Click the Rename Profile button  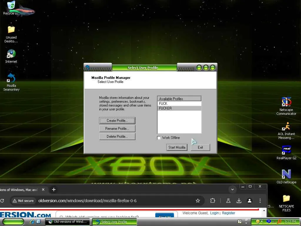point(117,129)
